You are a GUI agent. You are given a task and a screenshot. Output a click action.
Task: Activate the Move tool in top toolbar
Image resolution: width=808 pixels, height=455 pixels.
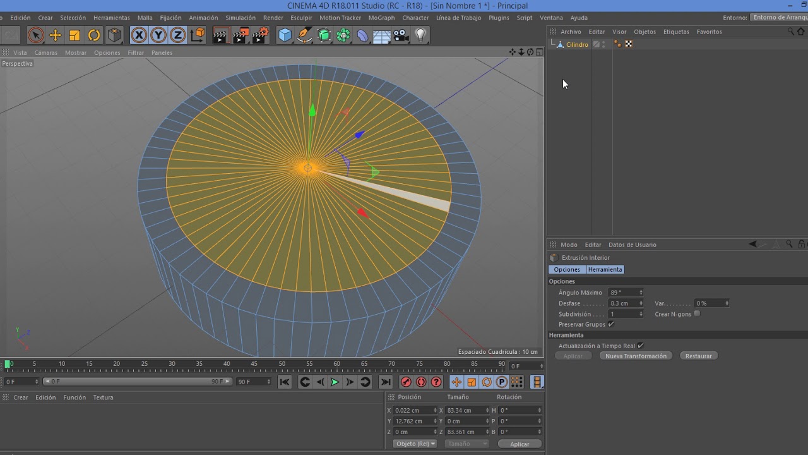point(56,35)
